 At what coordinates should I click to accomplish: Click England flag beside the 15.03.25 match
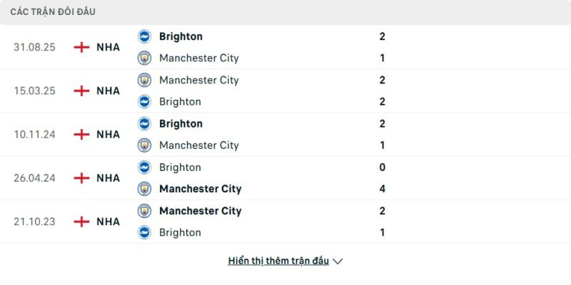tap(82, 90)
